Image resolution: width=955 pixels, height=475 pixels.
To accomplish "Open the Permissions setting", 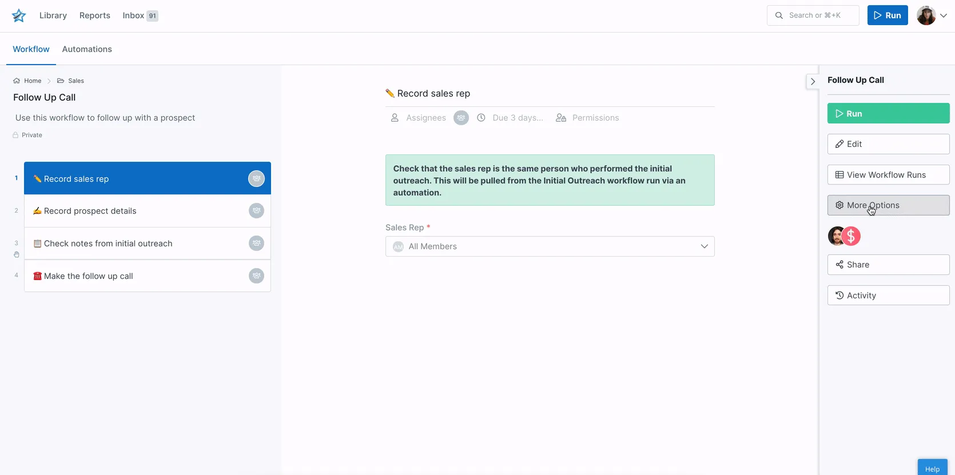I will click(587, 118).
